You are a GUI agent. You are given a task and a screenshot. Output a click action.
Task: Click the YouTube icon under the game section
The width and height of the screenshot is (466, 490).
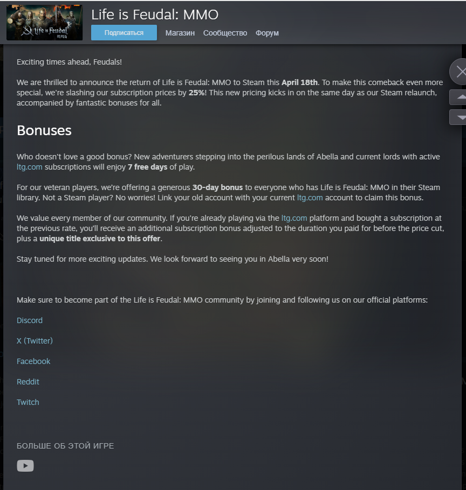[25, 466]
